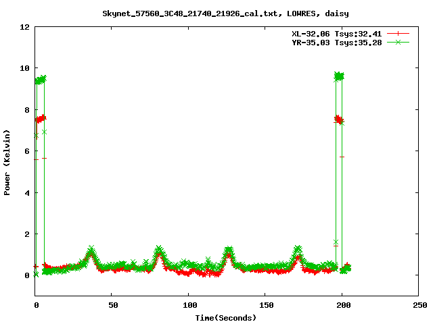The image size is (433, 324).
Task: Click the first source peak before 50 seconds
Action: [91, 252]
